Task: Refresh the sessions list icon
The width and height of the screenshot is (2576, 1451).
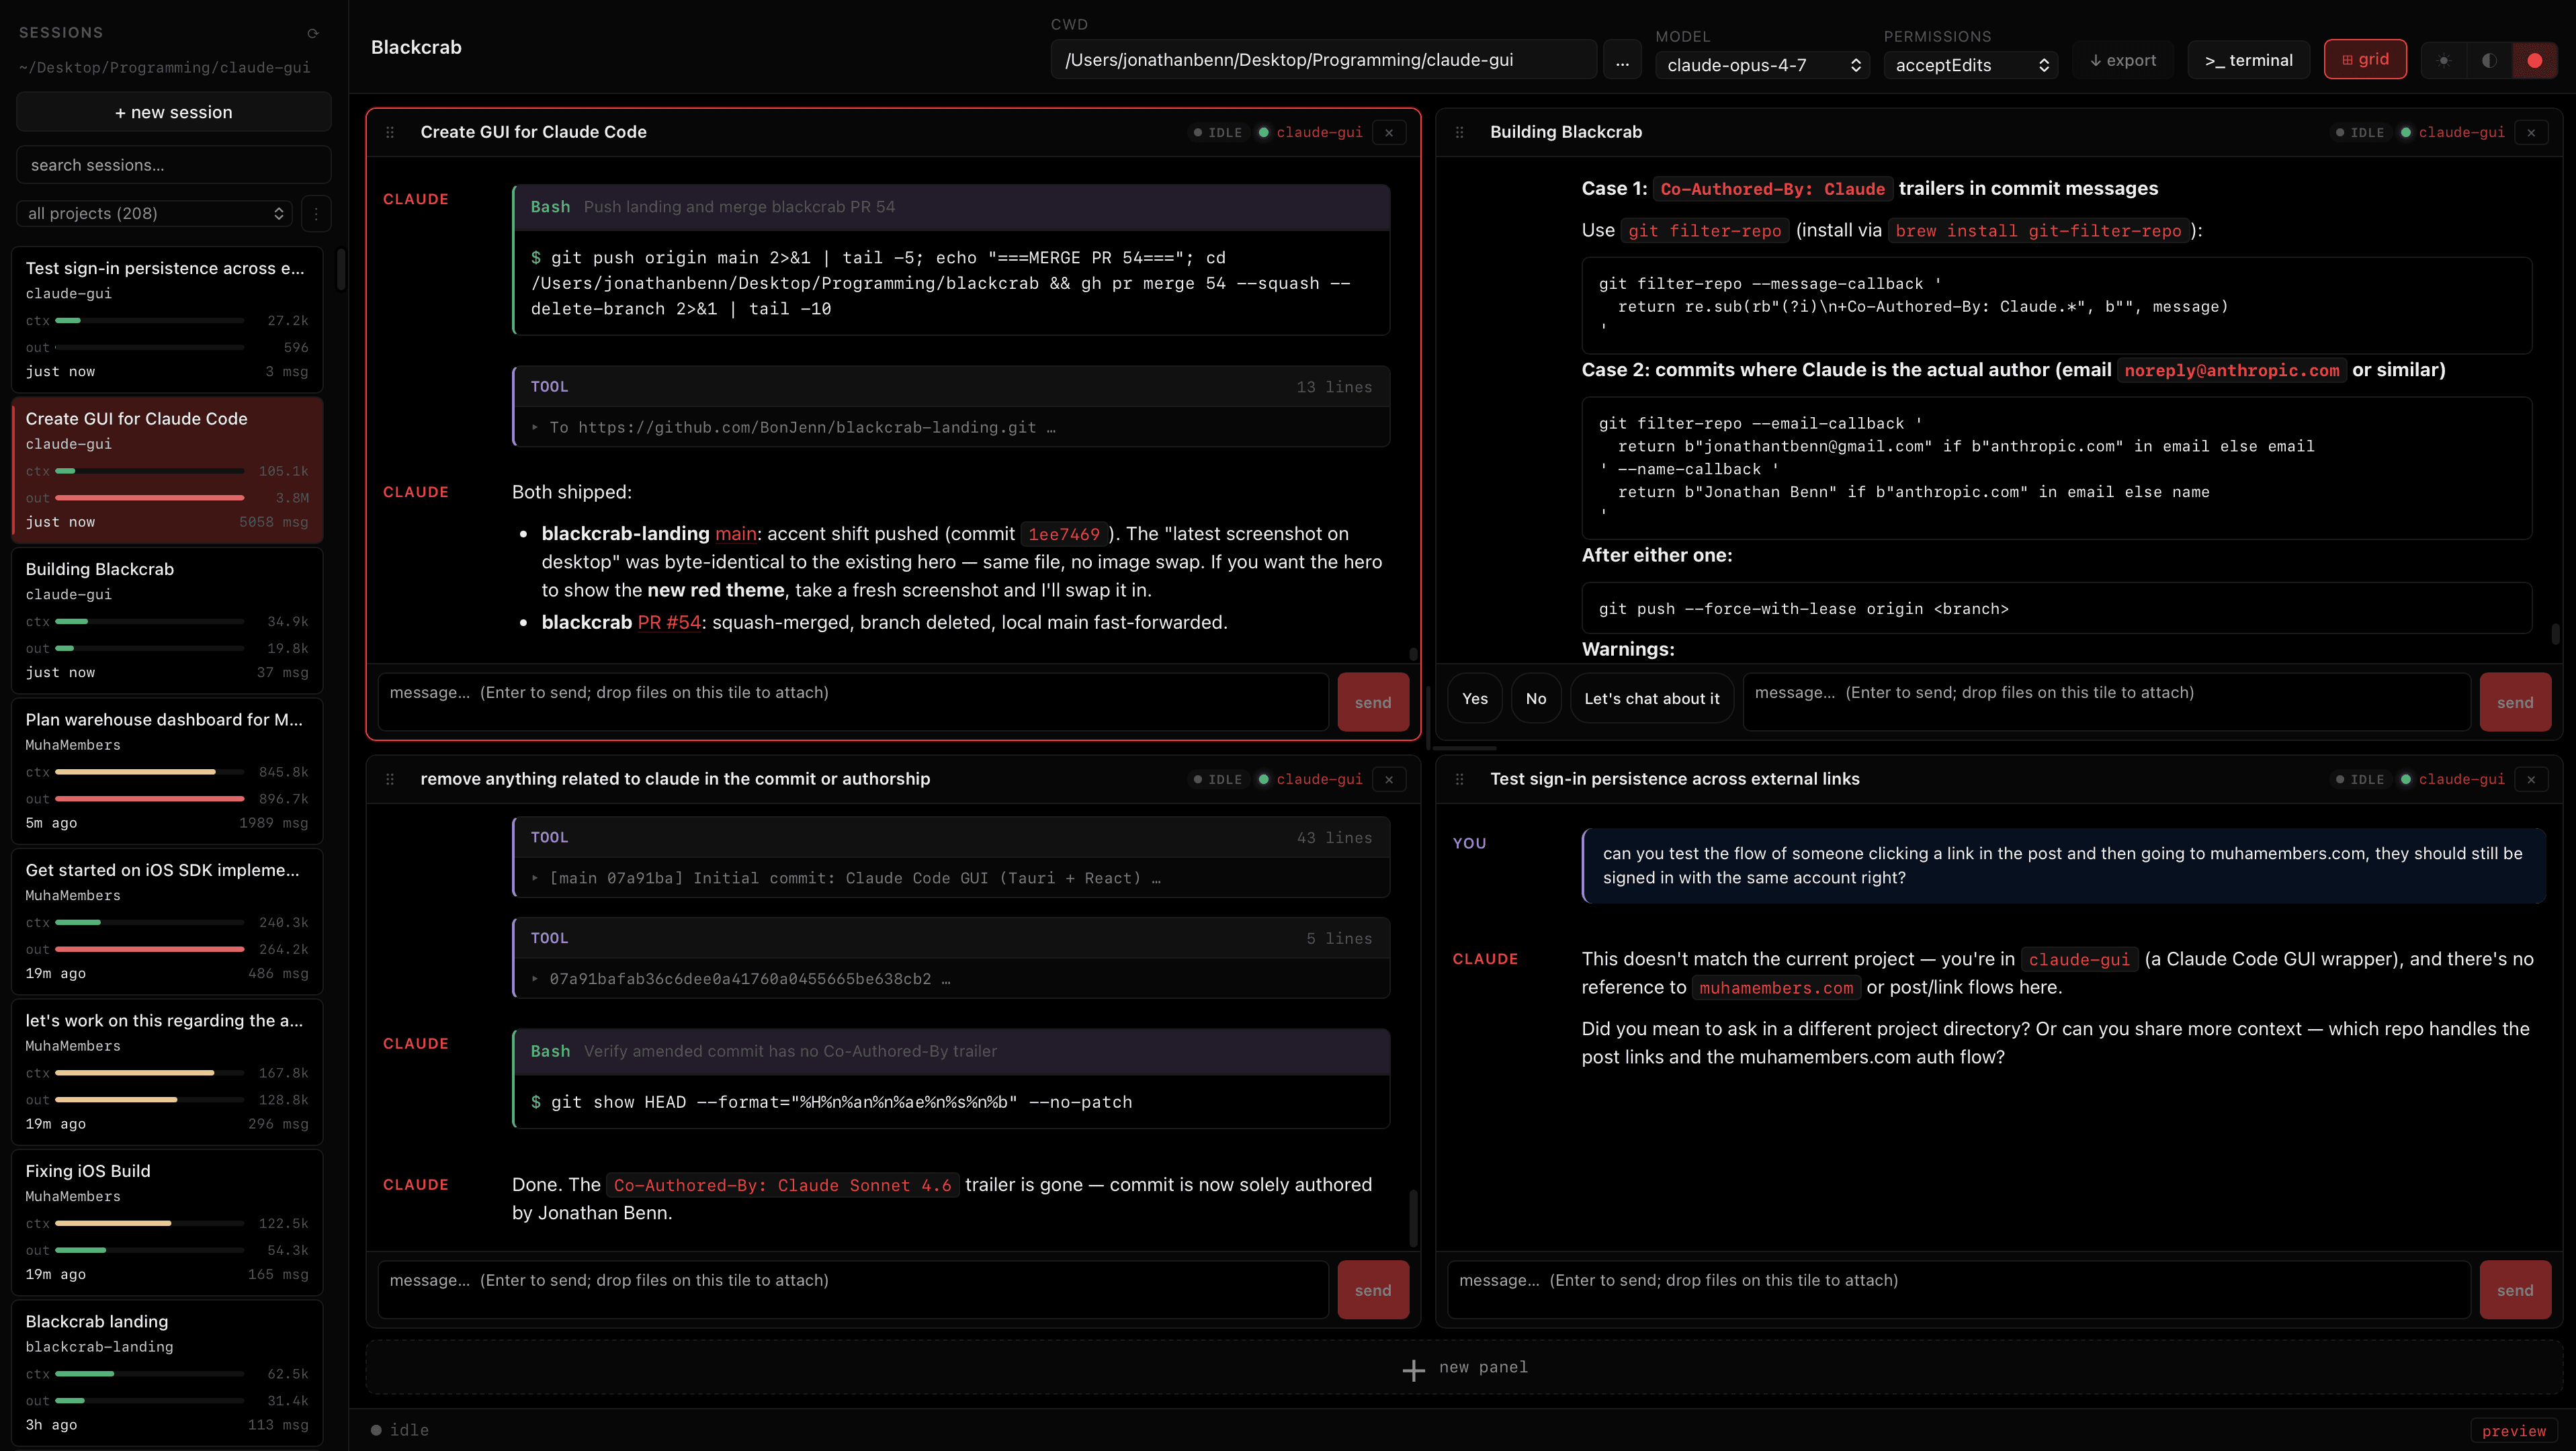Action: tap(313, 33)
